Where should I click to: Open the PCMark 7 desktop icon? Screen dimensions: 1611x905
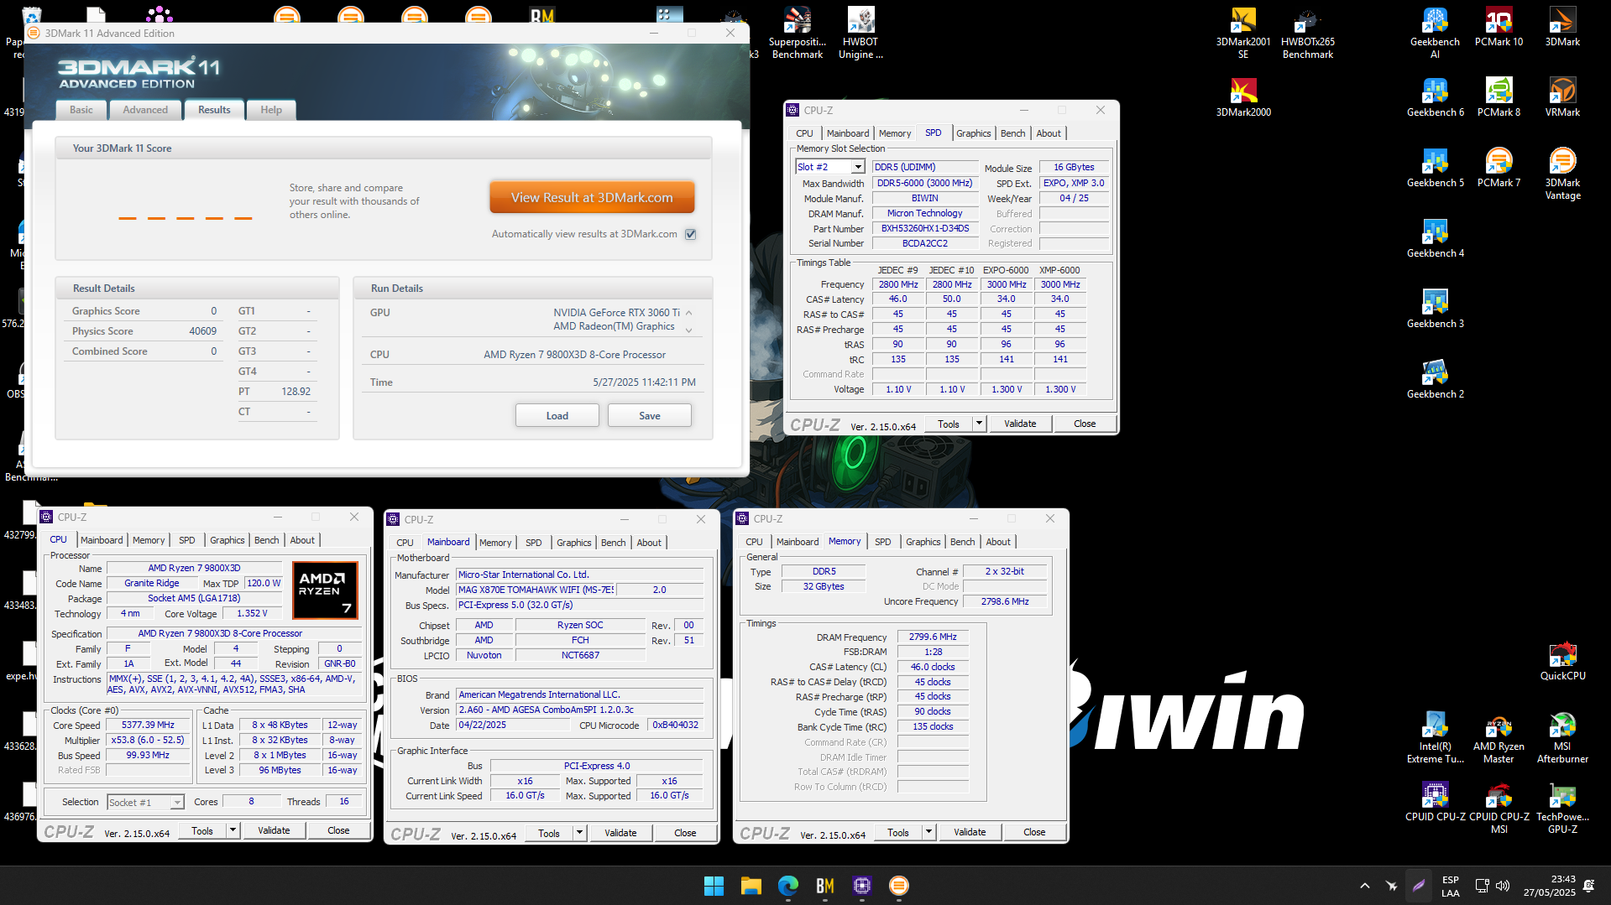click(1499, 168)
